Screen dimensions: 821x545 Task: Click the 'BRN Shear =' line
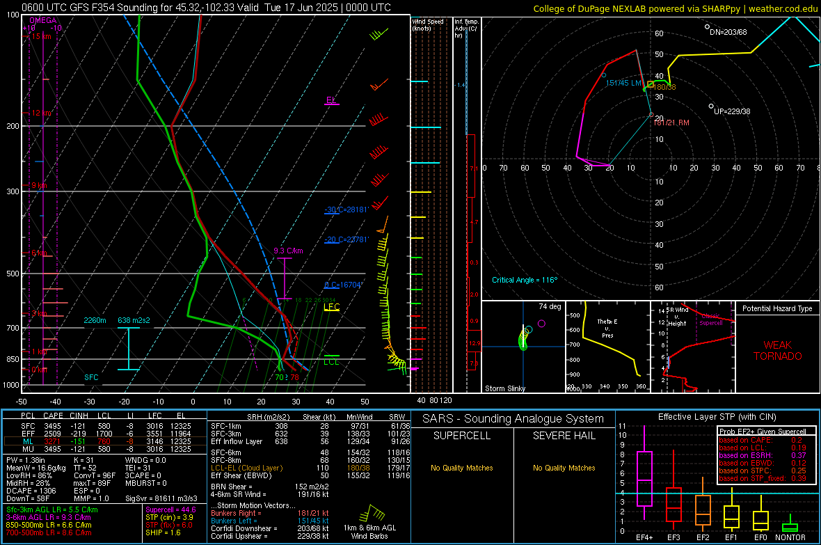(x=270, y=487)
